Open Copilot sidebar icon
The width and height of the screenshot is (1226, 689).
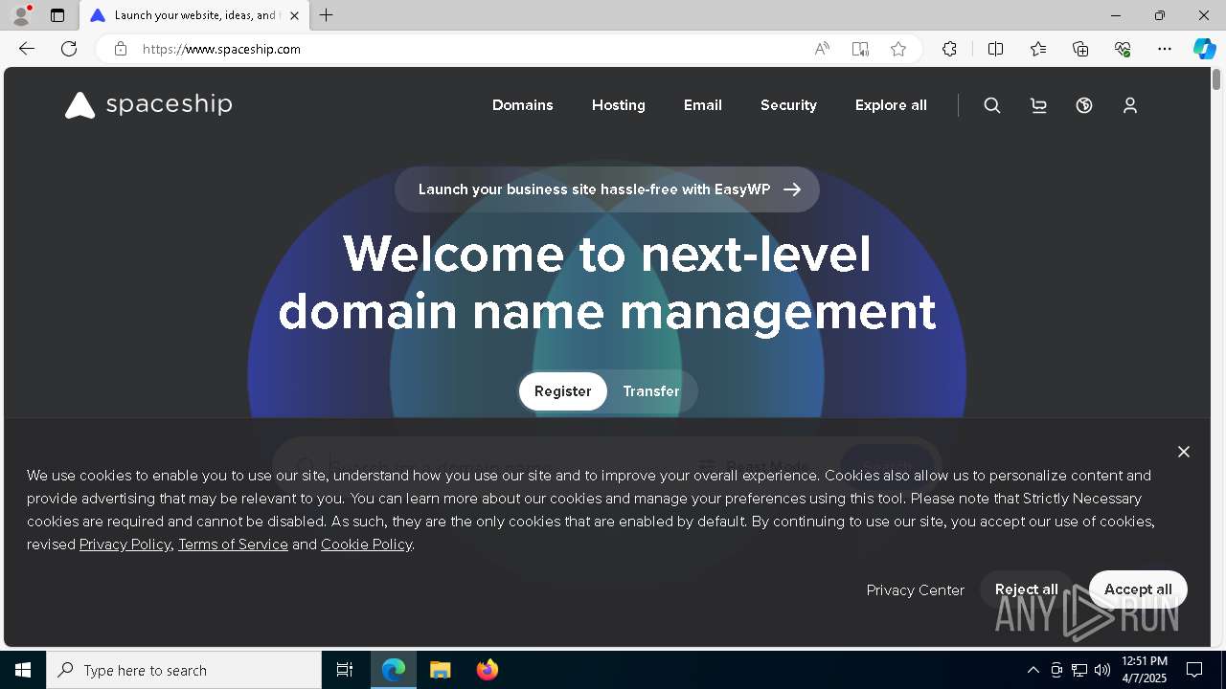(1204, 49)
